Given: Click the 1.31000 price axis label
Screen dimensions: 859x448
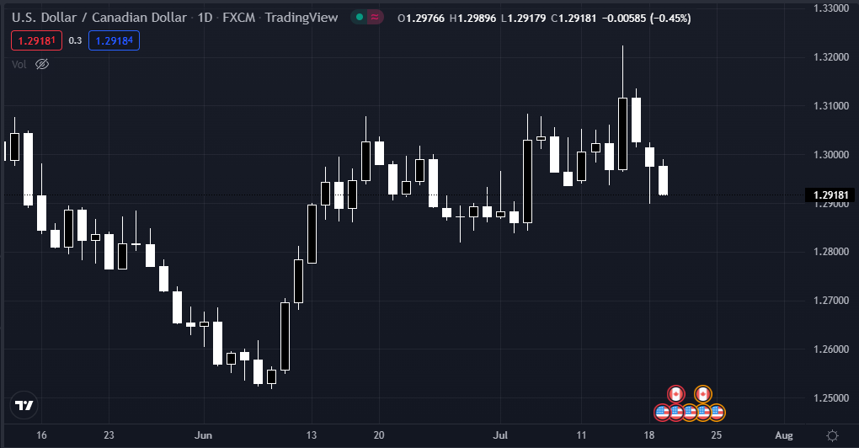Looking at the screenshot, I should point(831,106).
